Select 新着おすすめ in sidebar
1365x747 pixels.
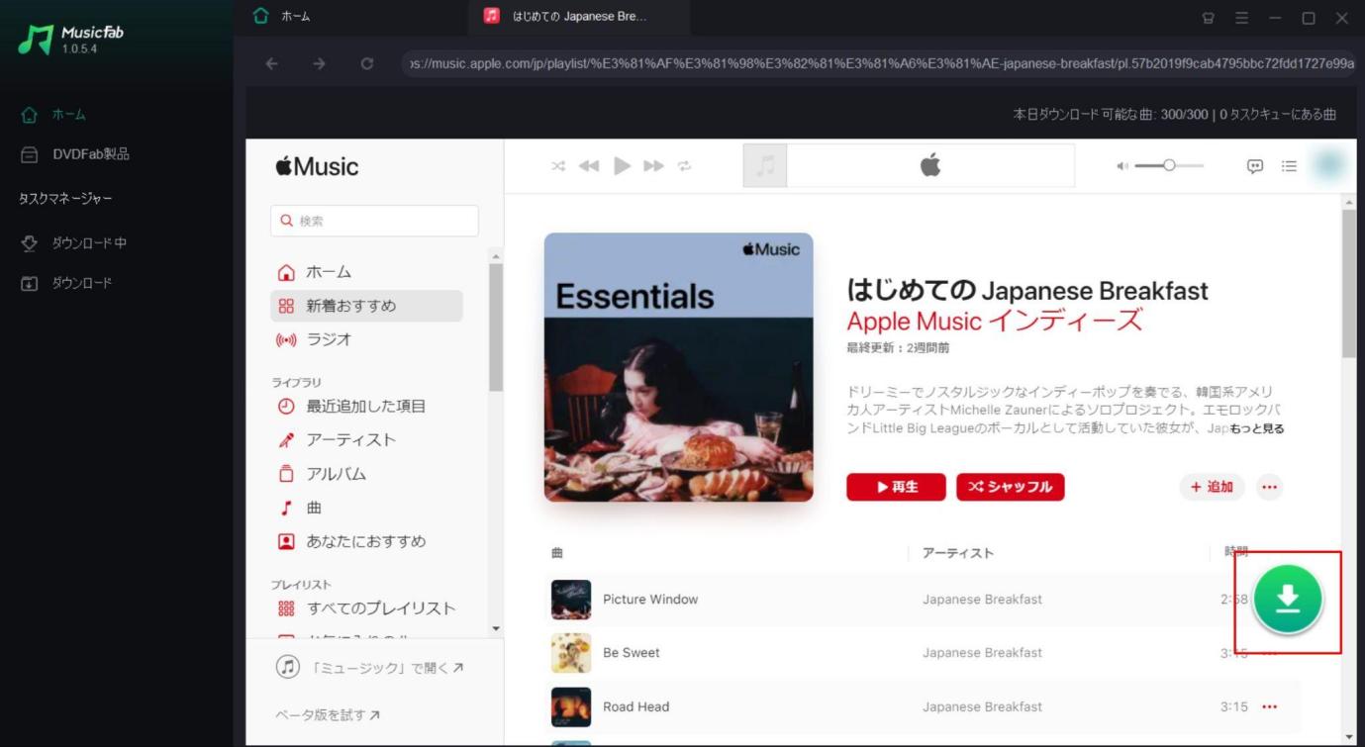coord(367,306)
